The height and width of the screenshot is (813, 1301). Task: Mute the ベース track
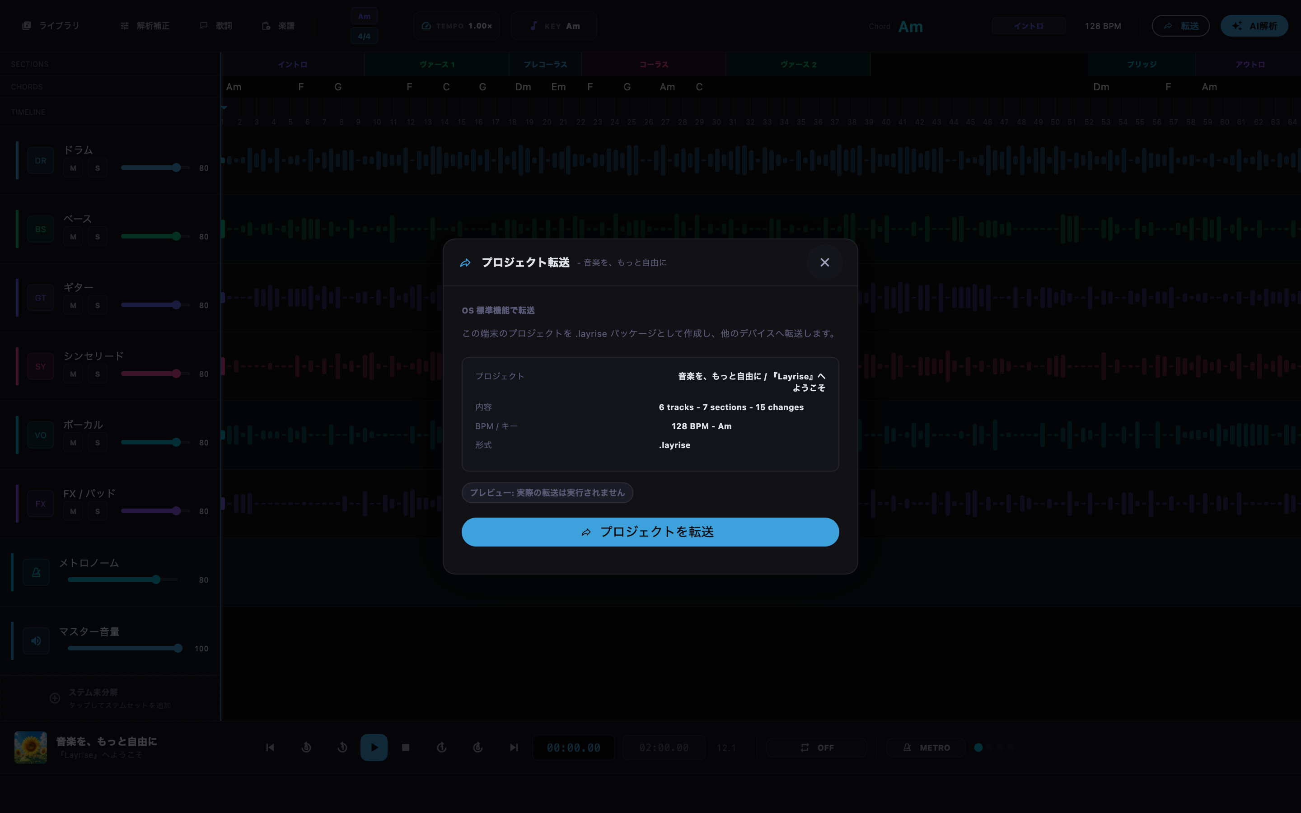[x=73, y=237]
